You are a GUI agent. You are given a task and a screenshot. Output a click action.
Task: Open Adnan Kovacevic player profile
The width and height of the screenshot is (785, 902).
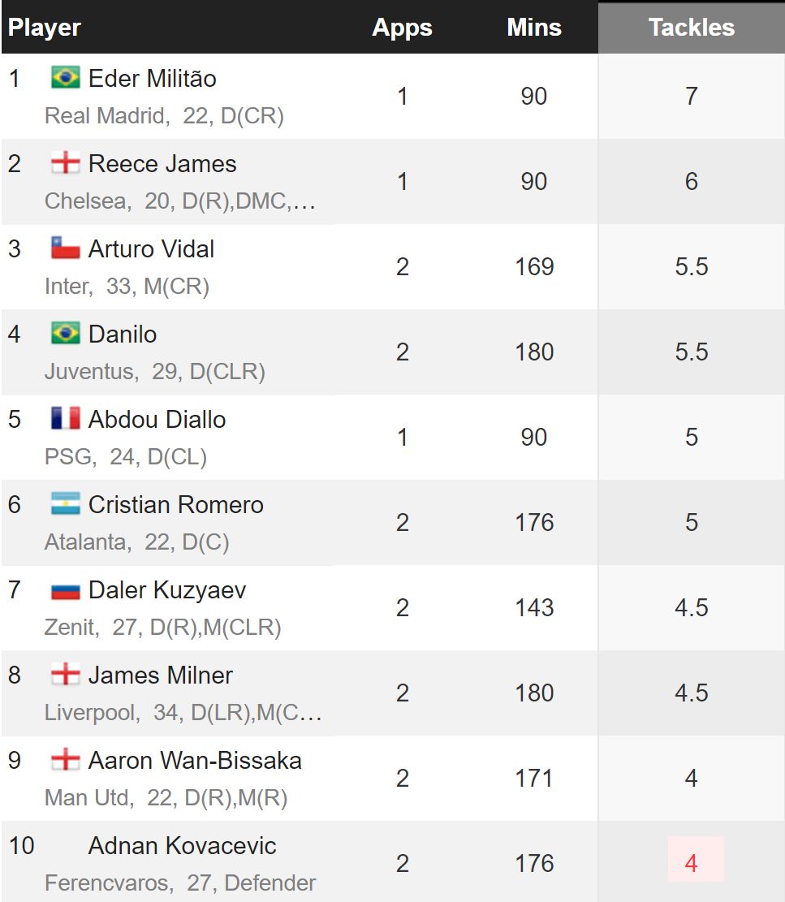[x=183, y=846]
